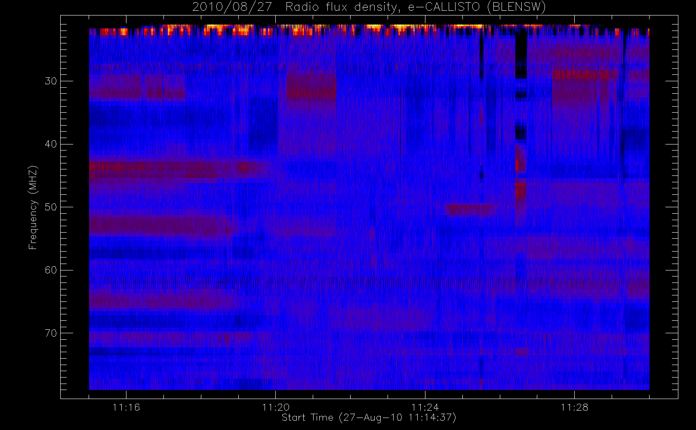Click the red patch near 31 MHz at 11:21
Viewport: 696px width, 430px height.
pyautogui.click(x=311, y=87)
